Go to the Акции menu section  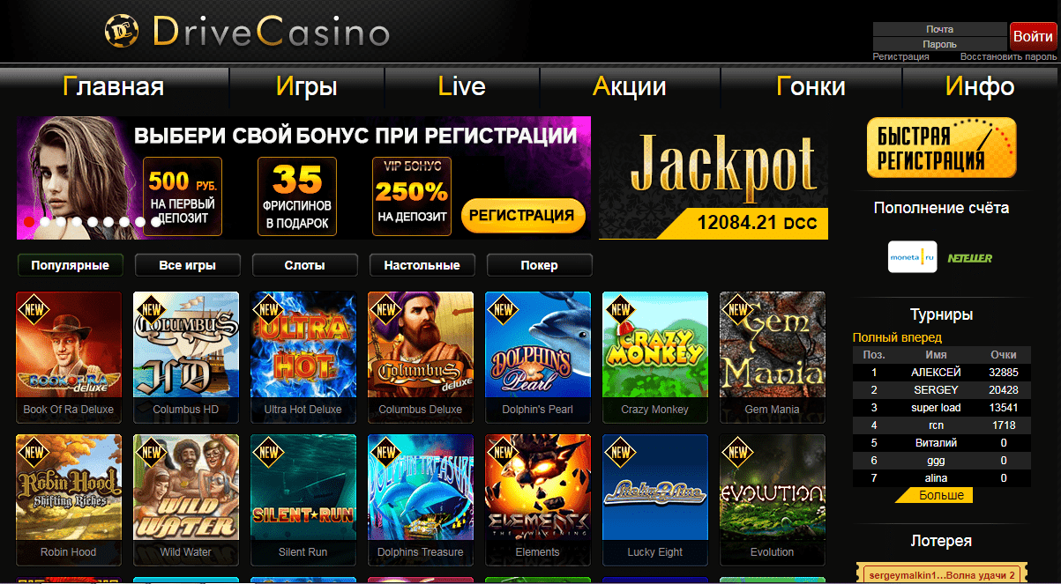[x=630, y=86]
